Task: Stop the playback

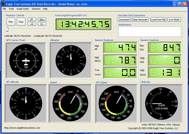Action: [x=21, y=22]
